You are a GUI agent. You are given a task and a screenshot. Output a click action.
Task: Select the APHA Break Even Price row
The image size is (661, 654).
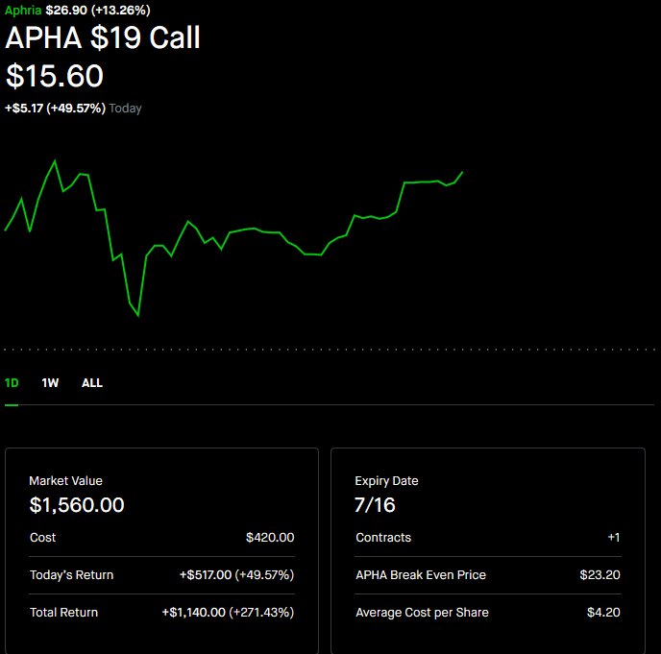tap(487, 575)
